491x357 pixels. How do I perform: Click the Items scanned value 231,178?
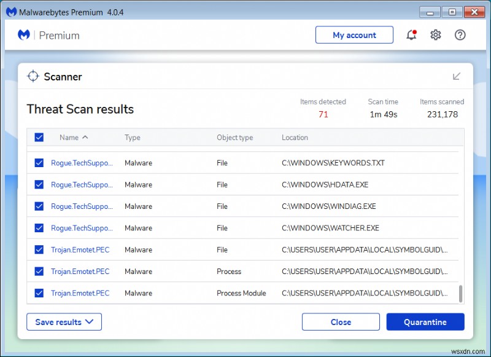coord(442,114)
